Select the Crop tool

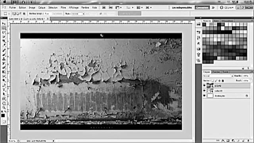(4, 41)
